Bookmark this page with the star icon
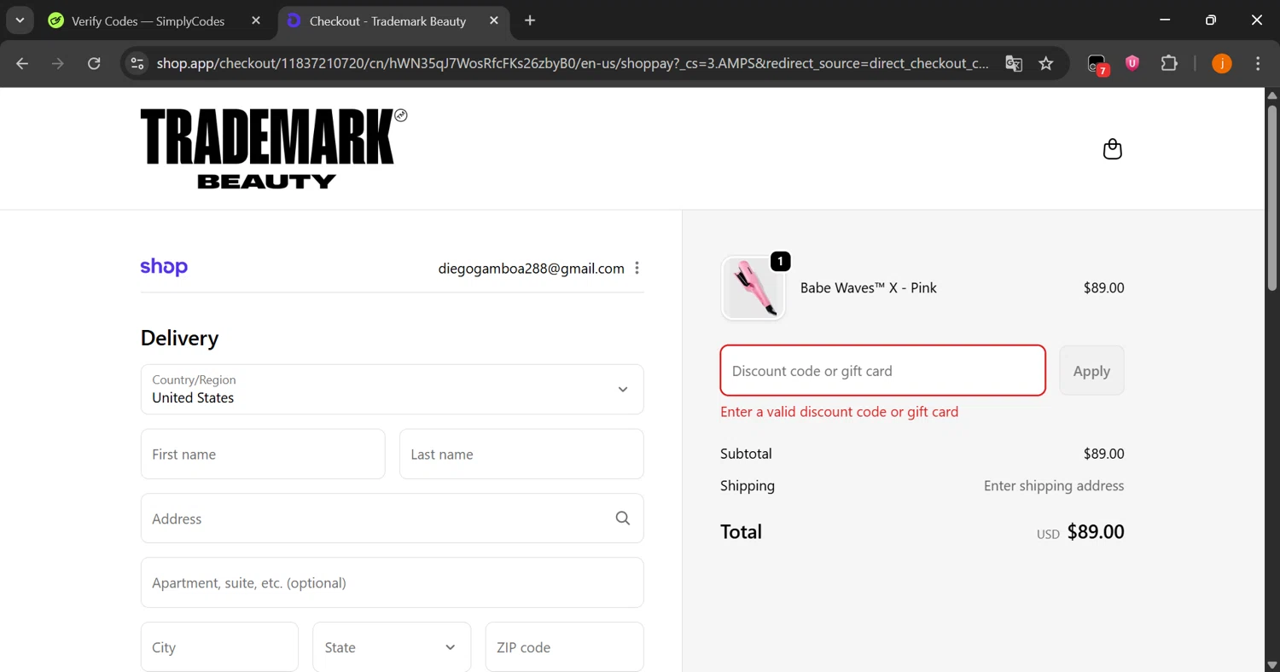The image size is (1280, 672). pyautogui.click(x=1046, y=63)
